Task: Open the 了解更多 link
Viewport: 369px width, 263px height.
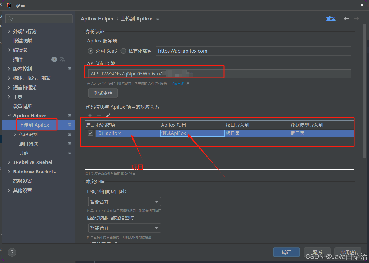Action: tap(177, 84)
